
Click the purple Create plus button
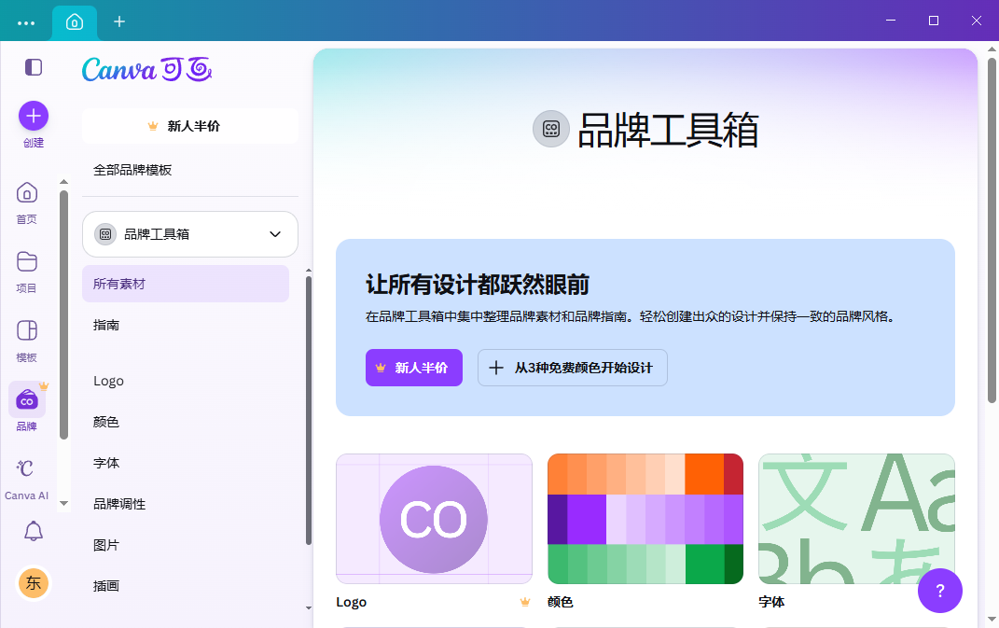[x=34, y=116]
